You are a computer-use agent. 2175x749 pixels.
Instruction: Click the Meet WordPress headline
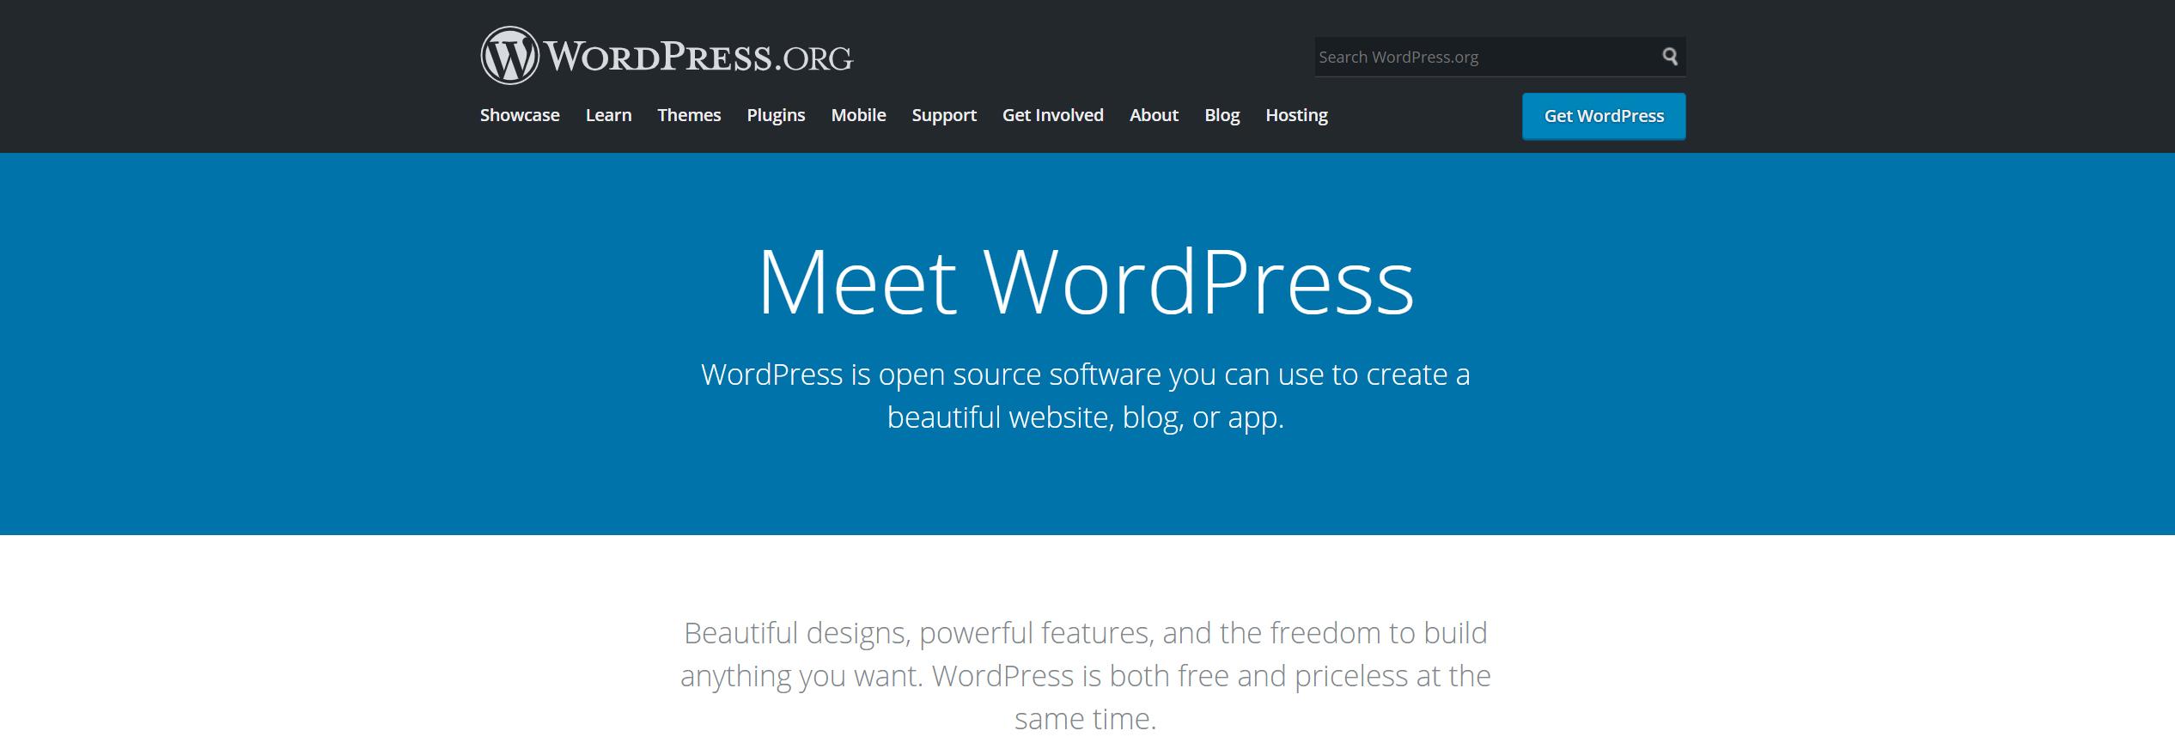pos(1086,283)
